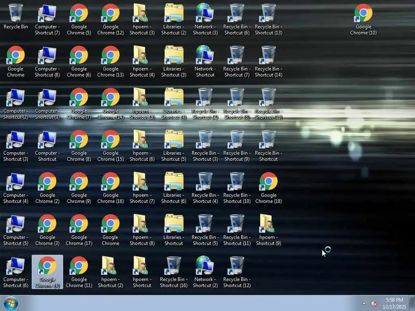Select the unnumbered Libraries - Shortcut icon
This screenshot has height=311, width=415.
pos(173,230)
